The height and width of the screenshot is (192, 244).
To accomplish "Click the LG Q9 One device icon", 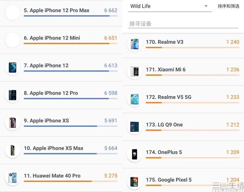I will 134,127.
